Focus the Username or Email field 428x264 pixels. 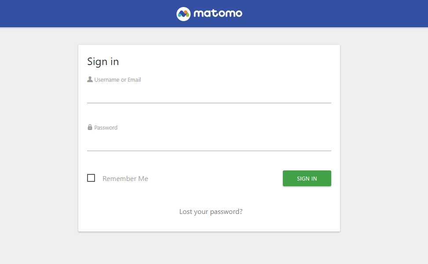[x=209, y=95]
